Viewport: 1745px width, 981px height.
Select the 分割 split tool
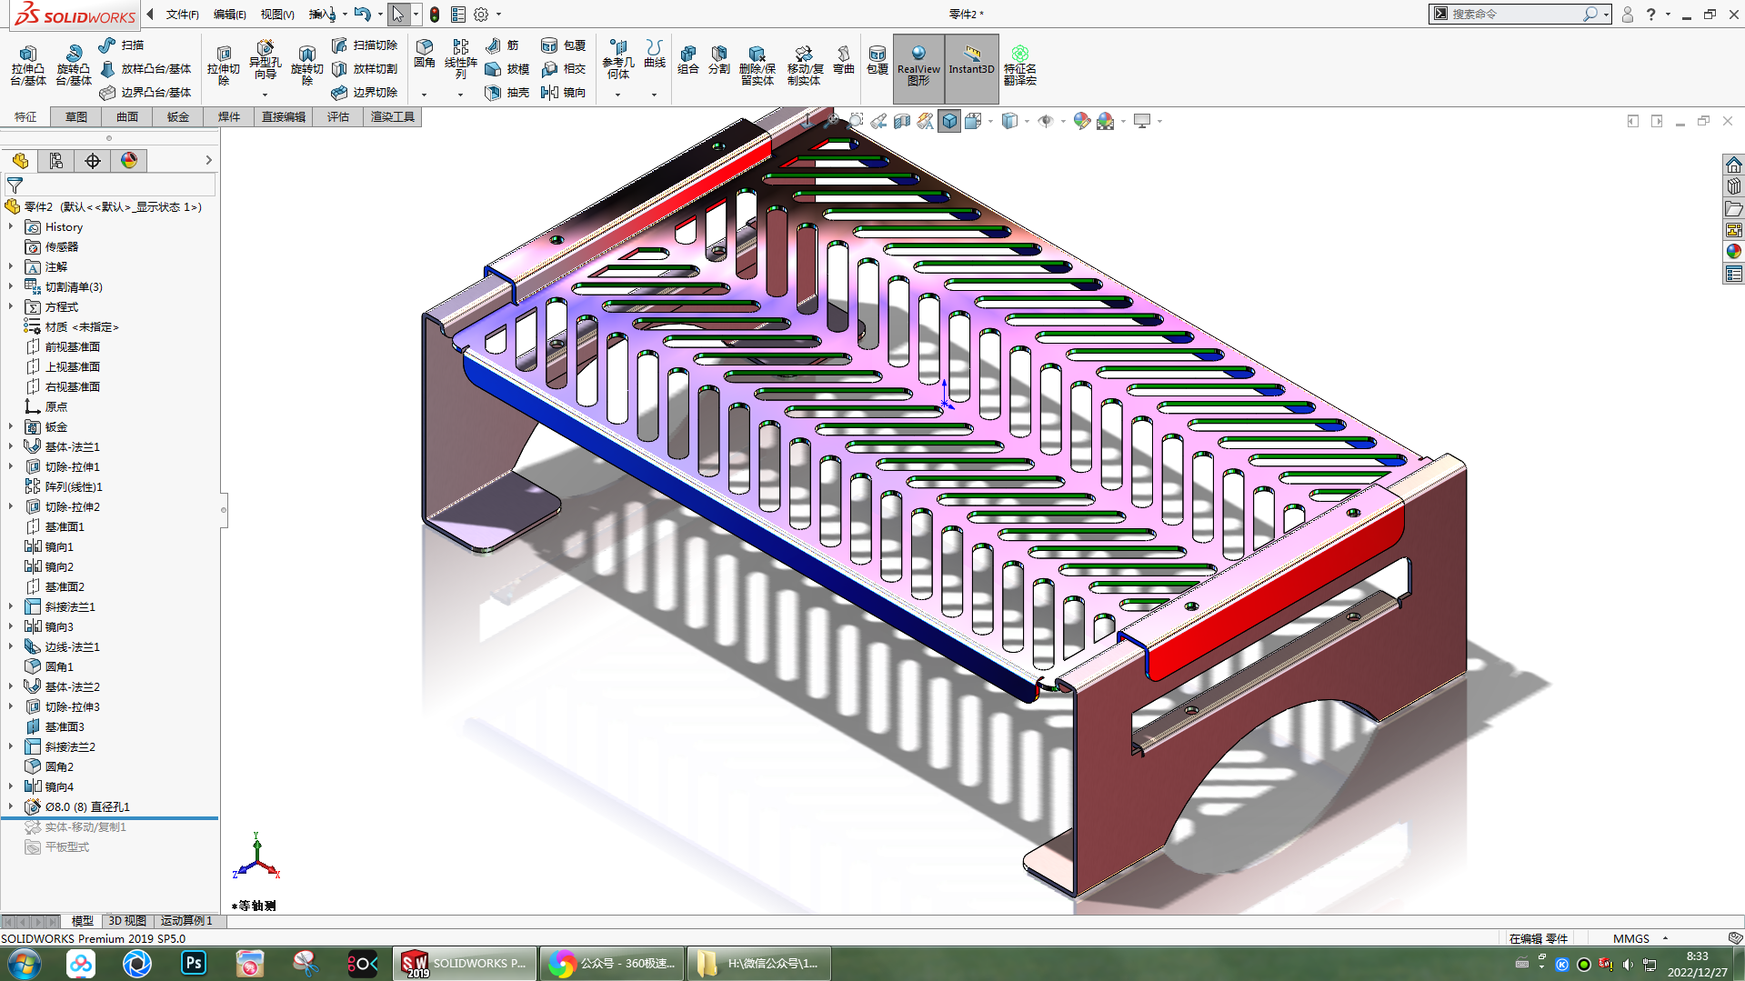coord(719,60)
